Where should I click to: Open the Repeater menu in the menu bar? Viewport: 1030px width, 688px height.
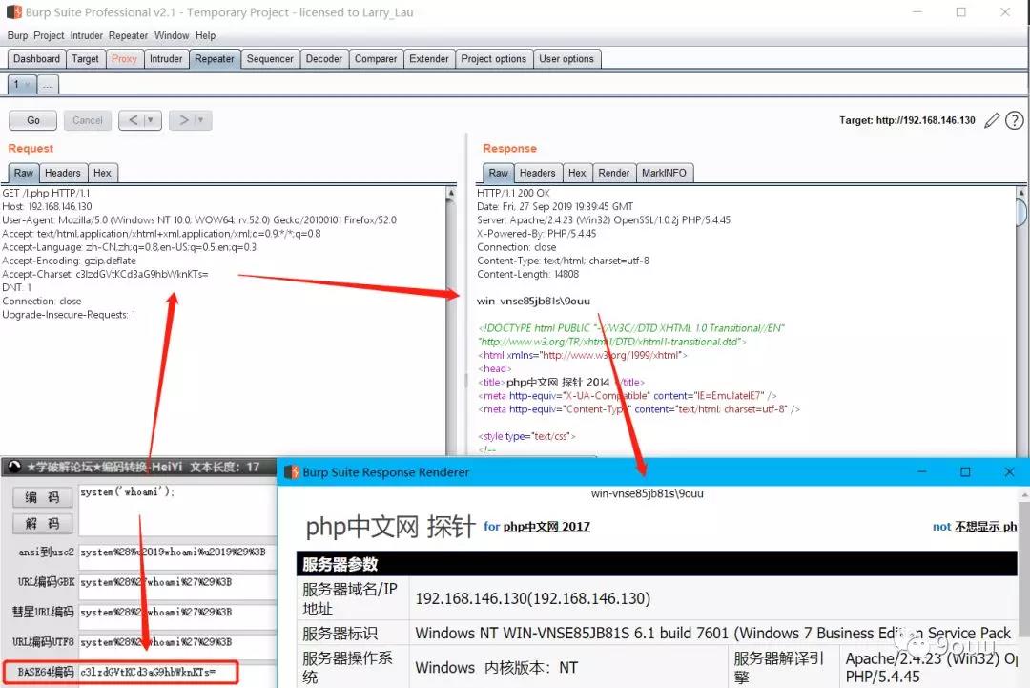[x=128, y=35]
